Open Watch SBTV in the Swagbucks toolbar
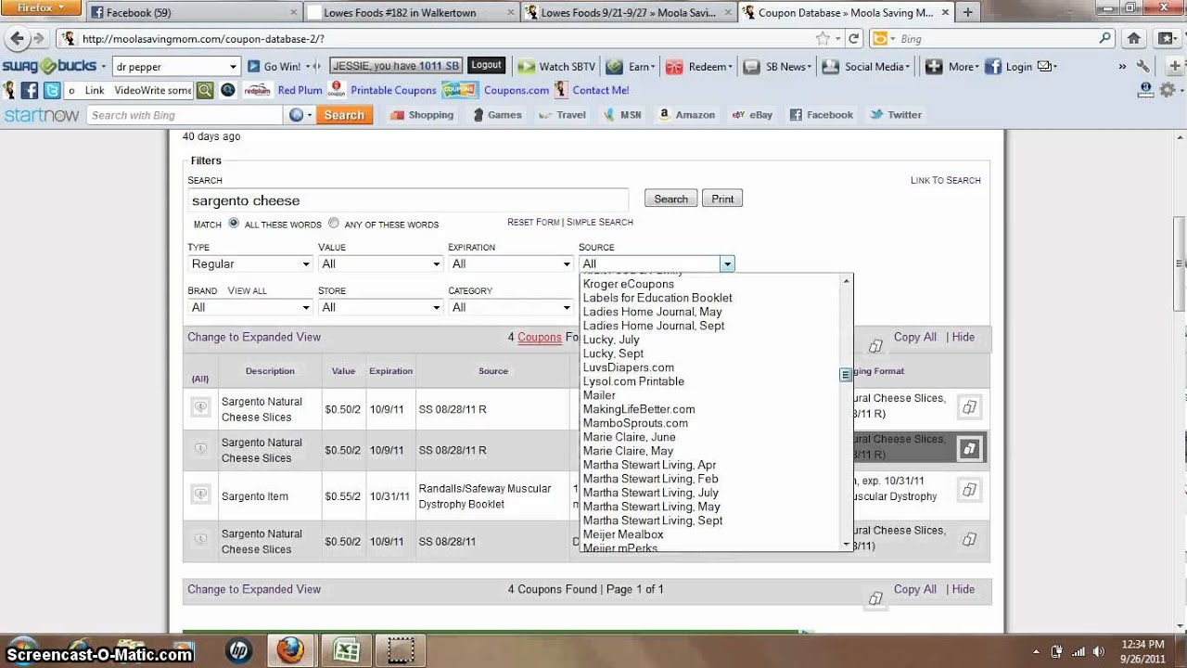The width and height of the screenshot is (1187, 668). point(557,67)
